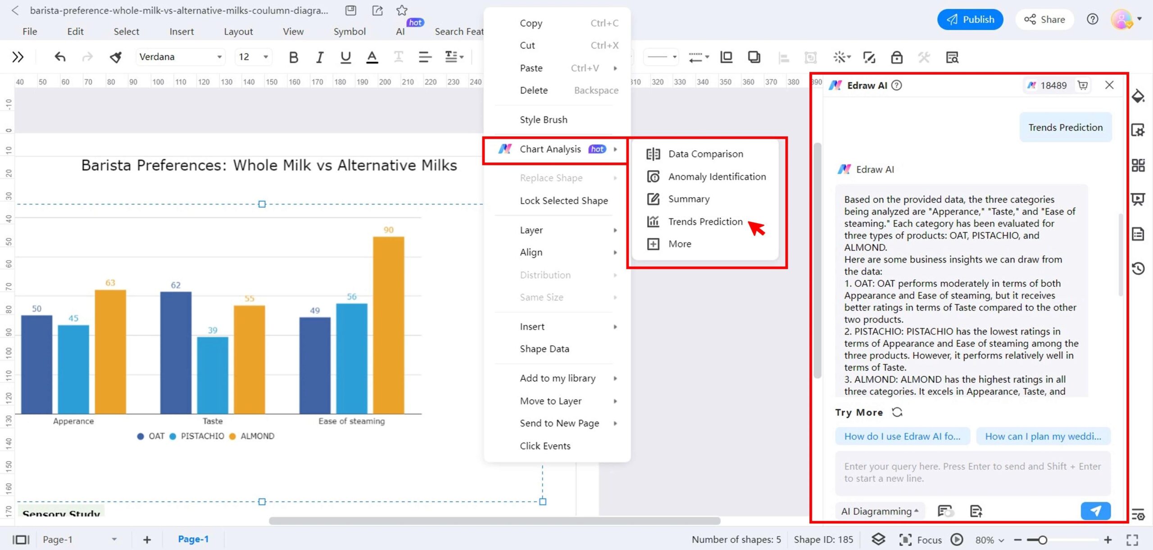Lock the selection using the padlock toolbar icon
The image size is (1153, 550).
pos(896,57)
